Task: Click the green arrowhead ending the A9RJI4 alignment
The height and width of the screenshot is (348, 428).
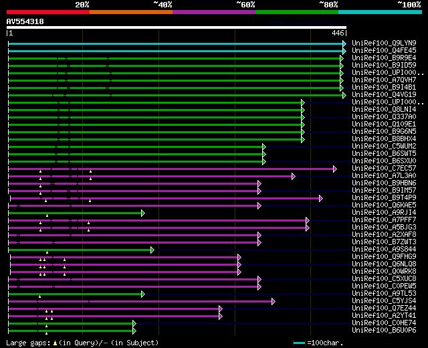Action: coord(143,213)
